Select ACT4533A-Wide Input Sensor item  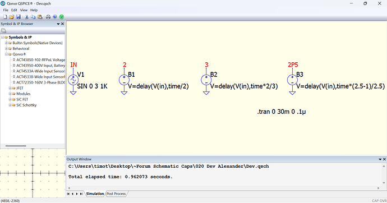41,71
